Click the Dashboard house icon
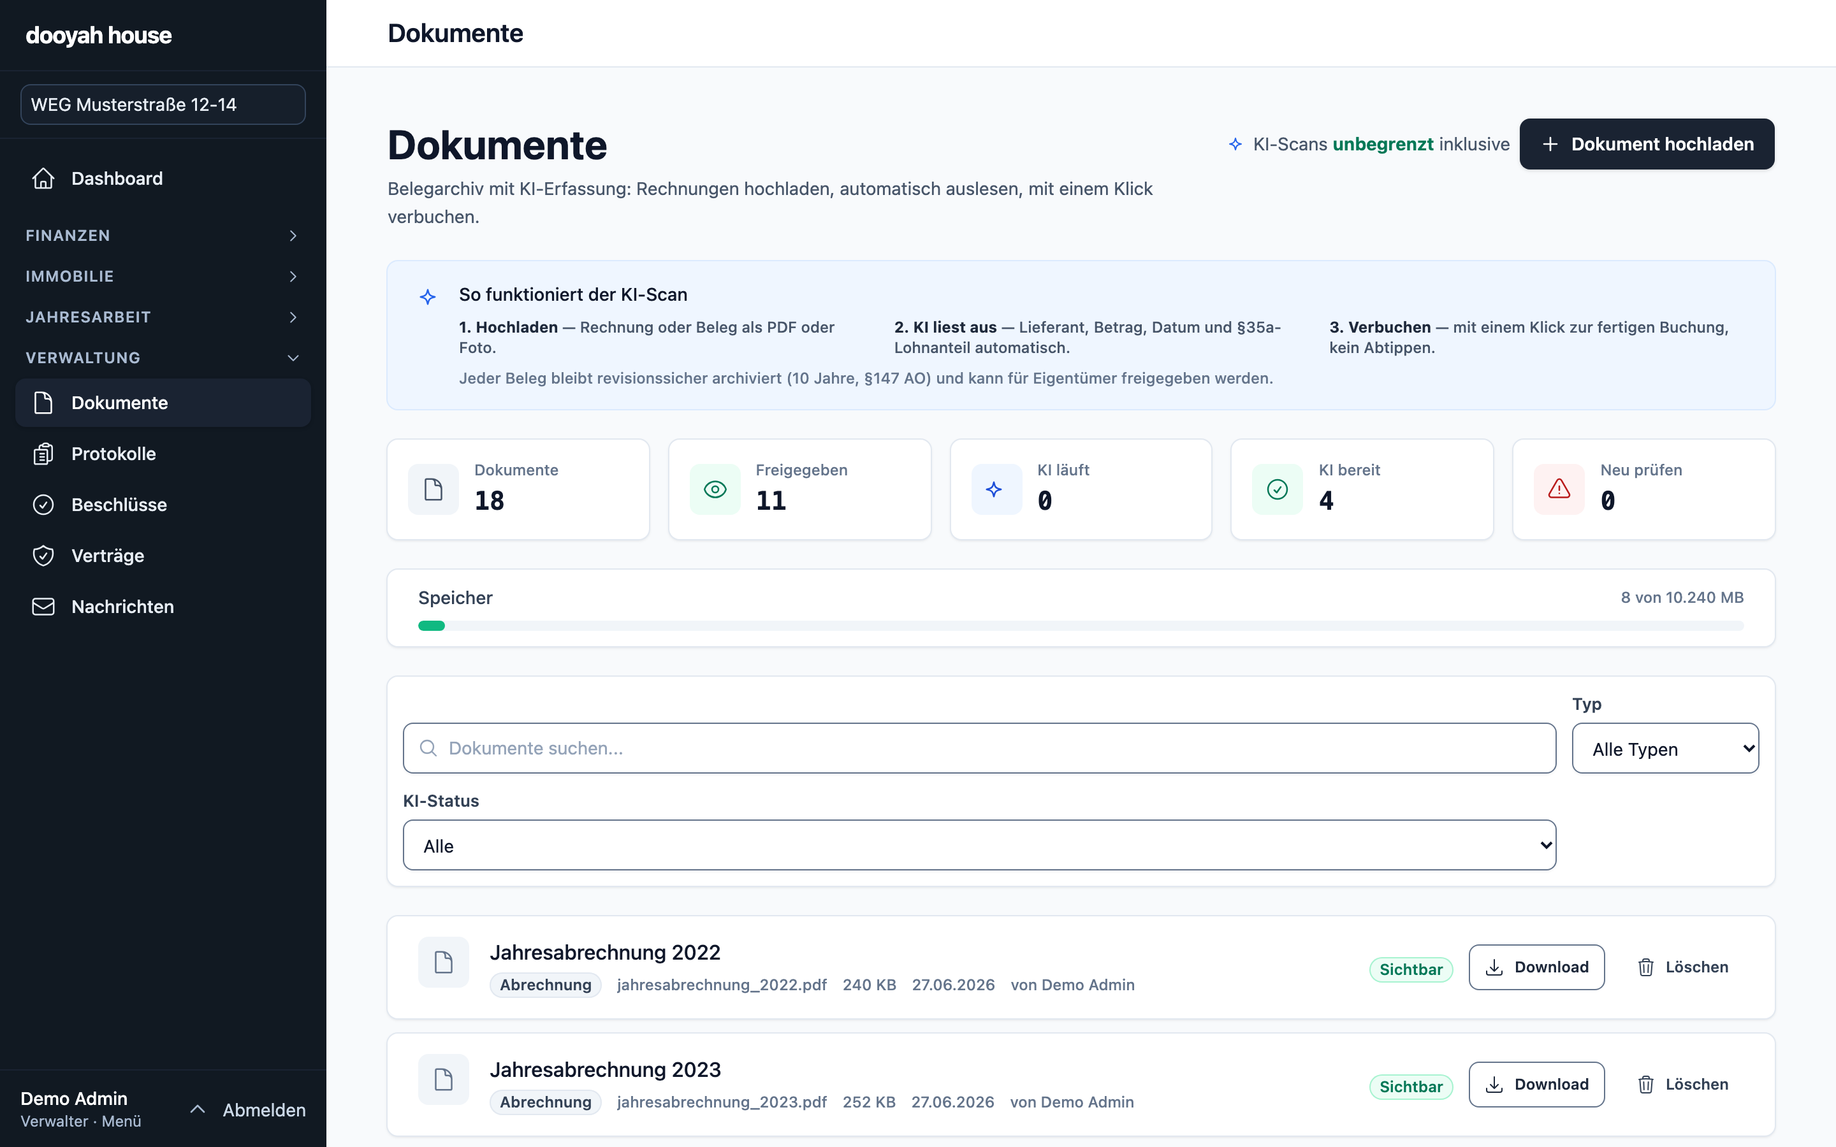1836x1147 pixels. pos(43,178)
